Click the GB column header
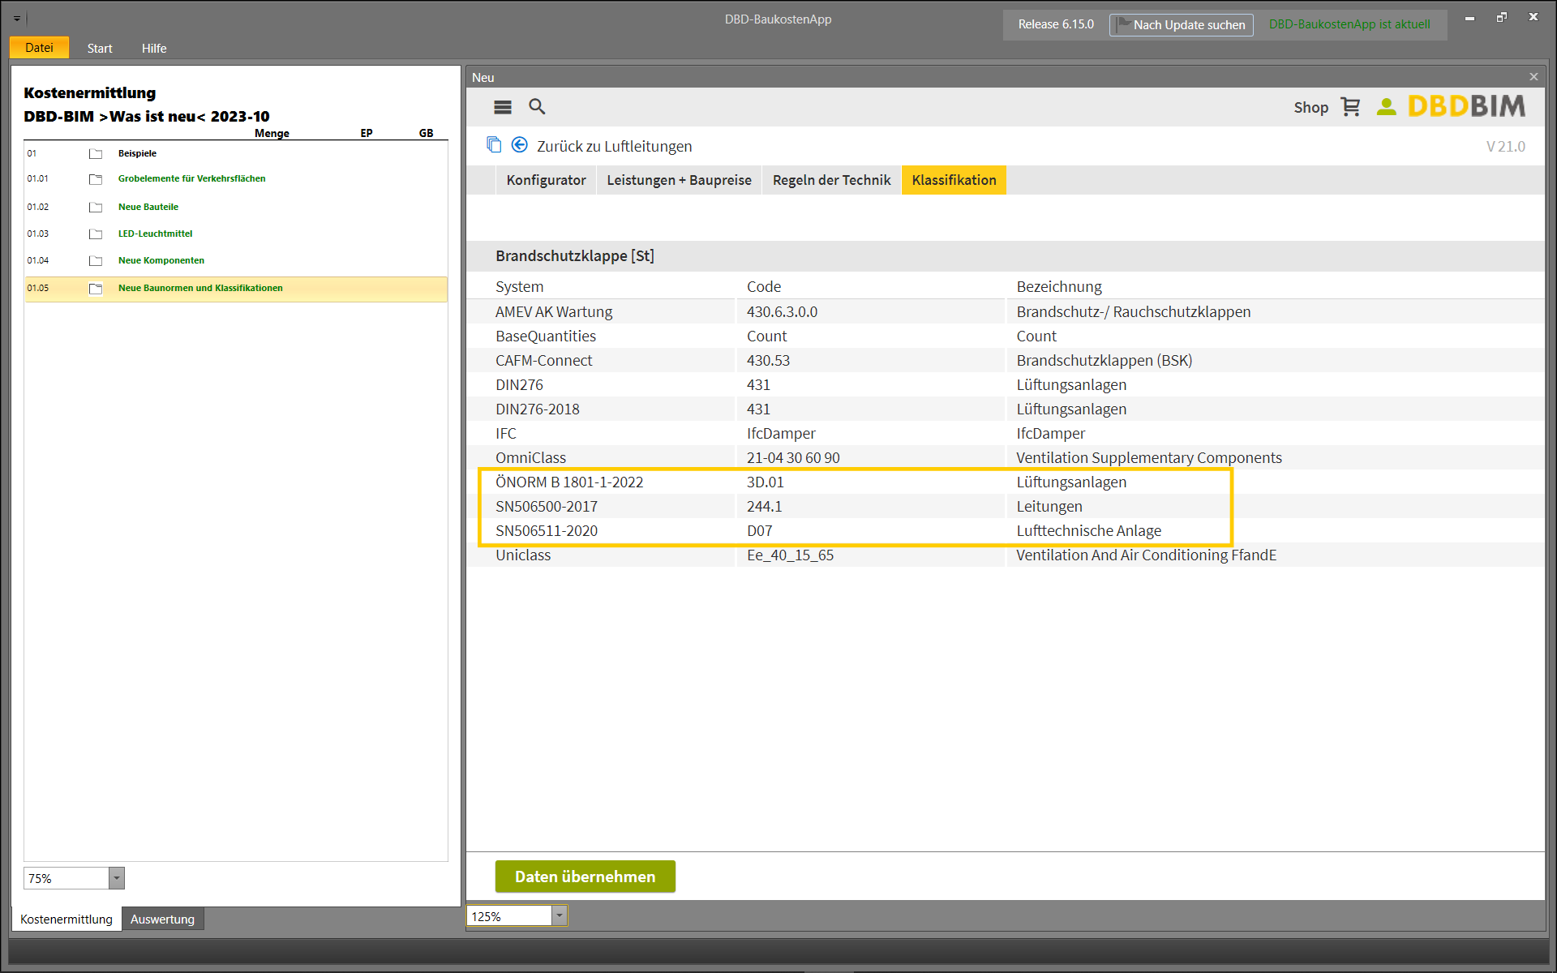The width and height of the screenshot is (1557, 973). coord(426,133)
